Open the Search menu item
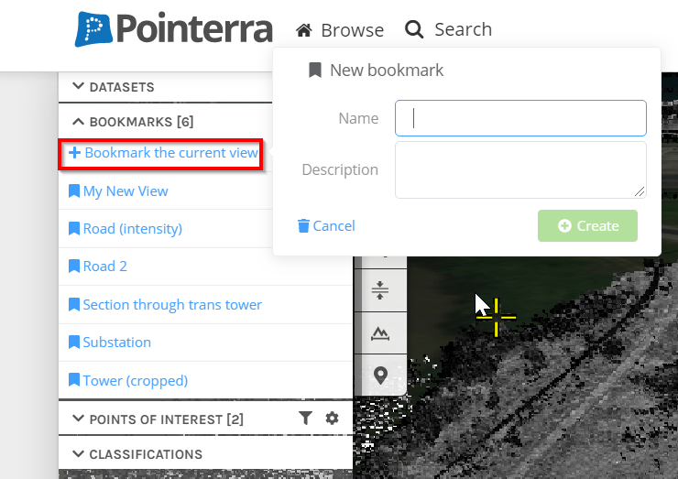This screenshot has width=678, height=479. point(448,29)
